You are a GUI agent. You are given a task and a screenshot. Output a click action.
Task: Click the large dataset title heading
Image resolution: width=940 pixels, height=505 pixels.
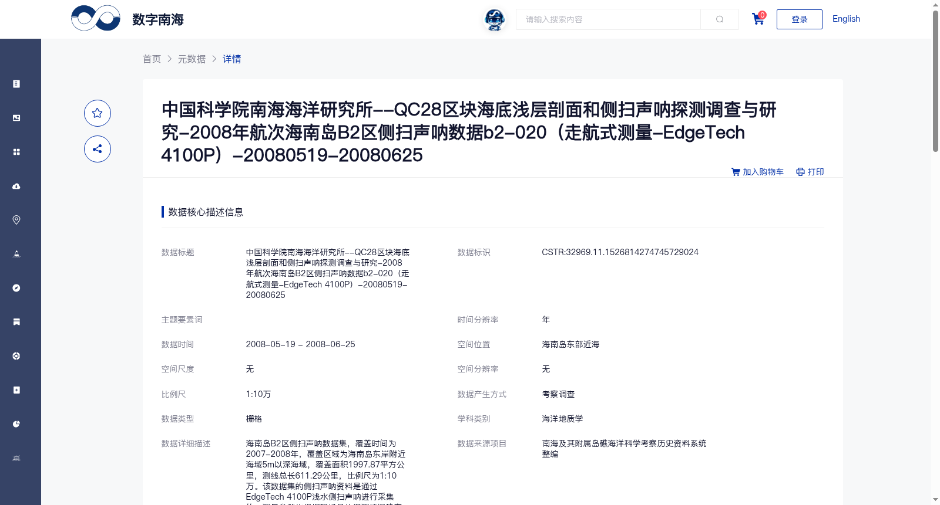point(469,132)
